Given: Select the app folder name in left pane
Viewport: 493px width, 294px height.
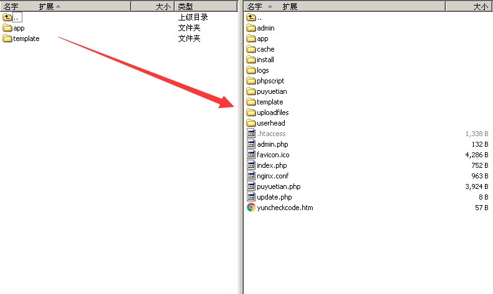Looking at the screenshot, I should tap(19, 29).
